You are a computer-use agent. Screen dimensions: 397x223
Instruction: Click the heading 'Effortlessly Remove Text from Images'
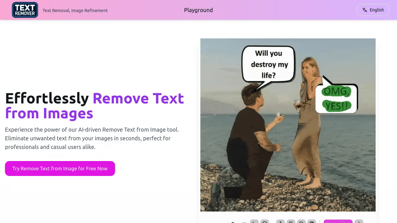tap(95, 106)
